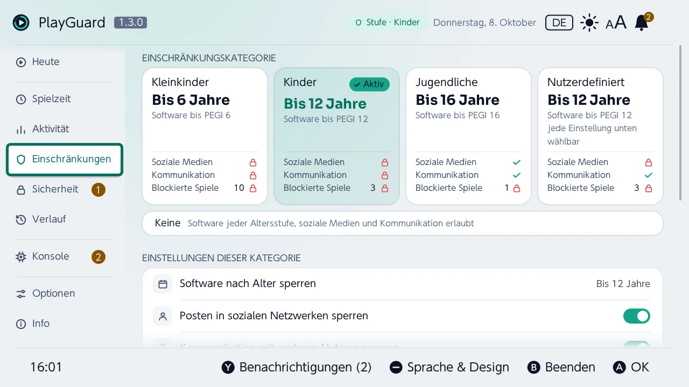Image resolution: width=689 pixels, height=387 pixels.
Task: Open the Konsole section
Action: pyautogui.click(x=65, y=256)
